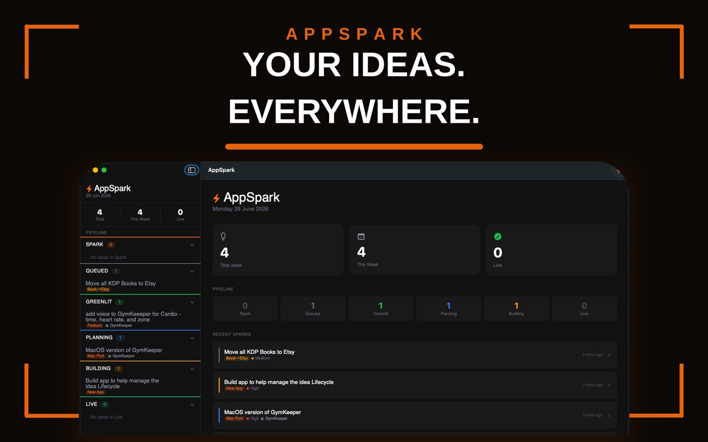
Task: Open recent spark Move all KDP Books to Etsy
Action: [x=414, y=355]
